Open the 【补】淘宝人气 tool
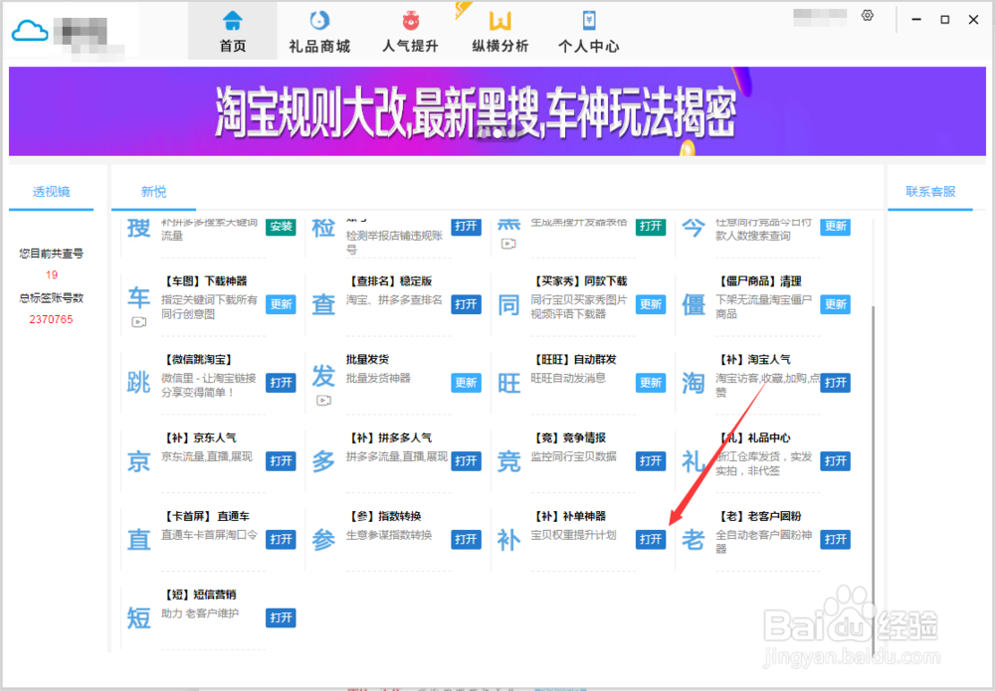The image size is (995, 691). pos(835,383)
